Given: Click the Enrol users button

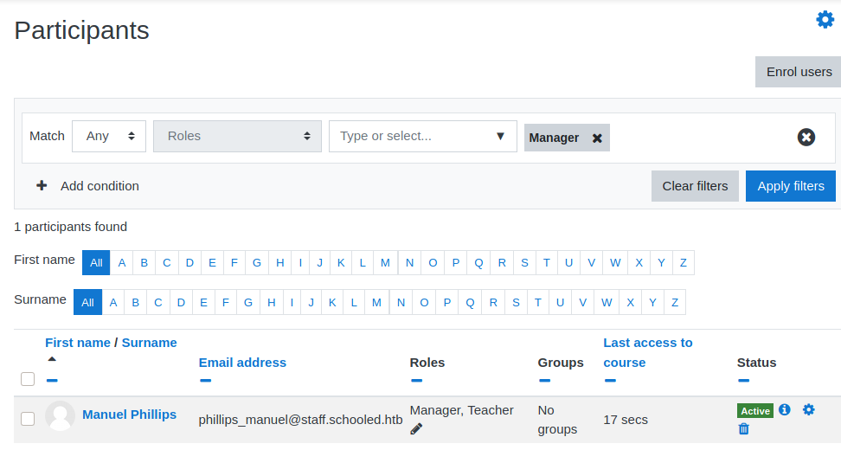Looking at the screenshot, I should pos(798,72).
